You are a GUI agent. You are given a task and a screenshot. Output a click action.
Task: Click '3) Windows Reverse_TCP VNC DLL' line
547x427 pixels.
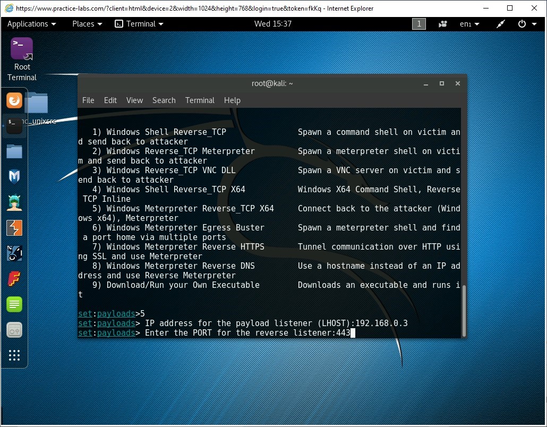[x=164, y=170]
